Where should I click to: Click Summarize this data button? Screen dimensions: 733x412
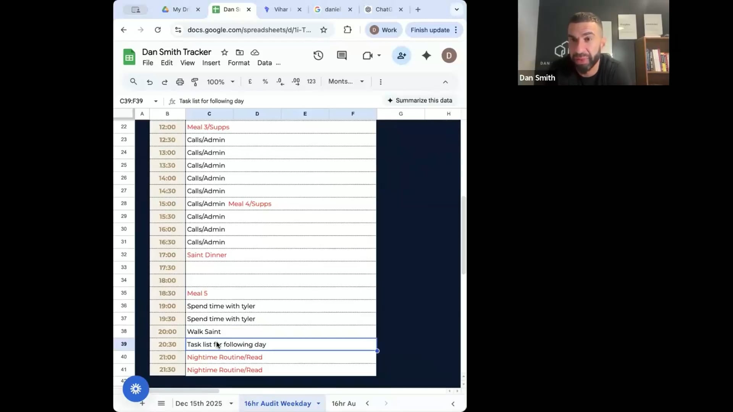pos(420,100)
